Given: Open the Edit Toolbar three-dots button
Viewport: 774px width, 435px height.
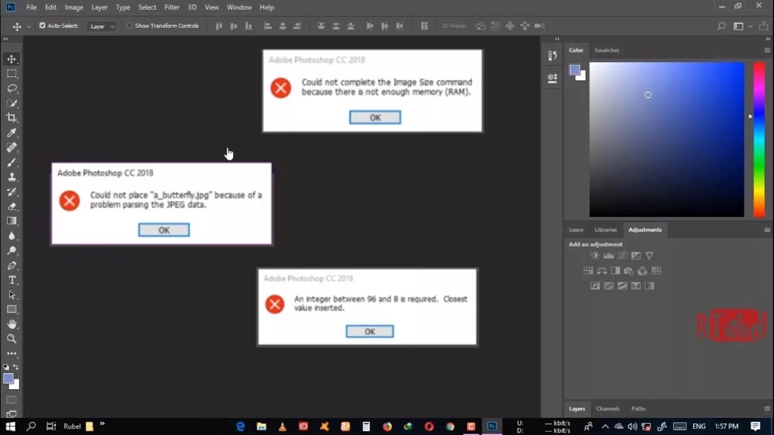Looking at the screenshot, I should pos(11,353).
